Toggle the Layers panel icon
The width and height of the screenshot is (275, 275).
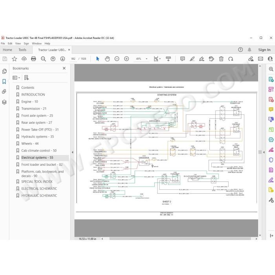click(4, 102)
